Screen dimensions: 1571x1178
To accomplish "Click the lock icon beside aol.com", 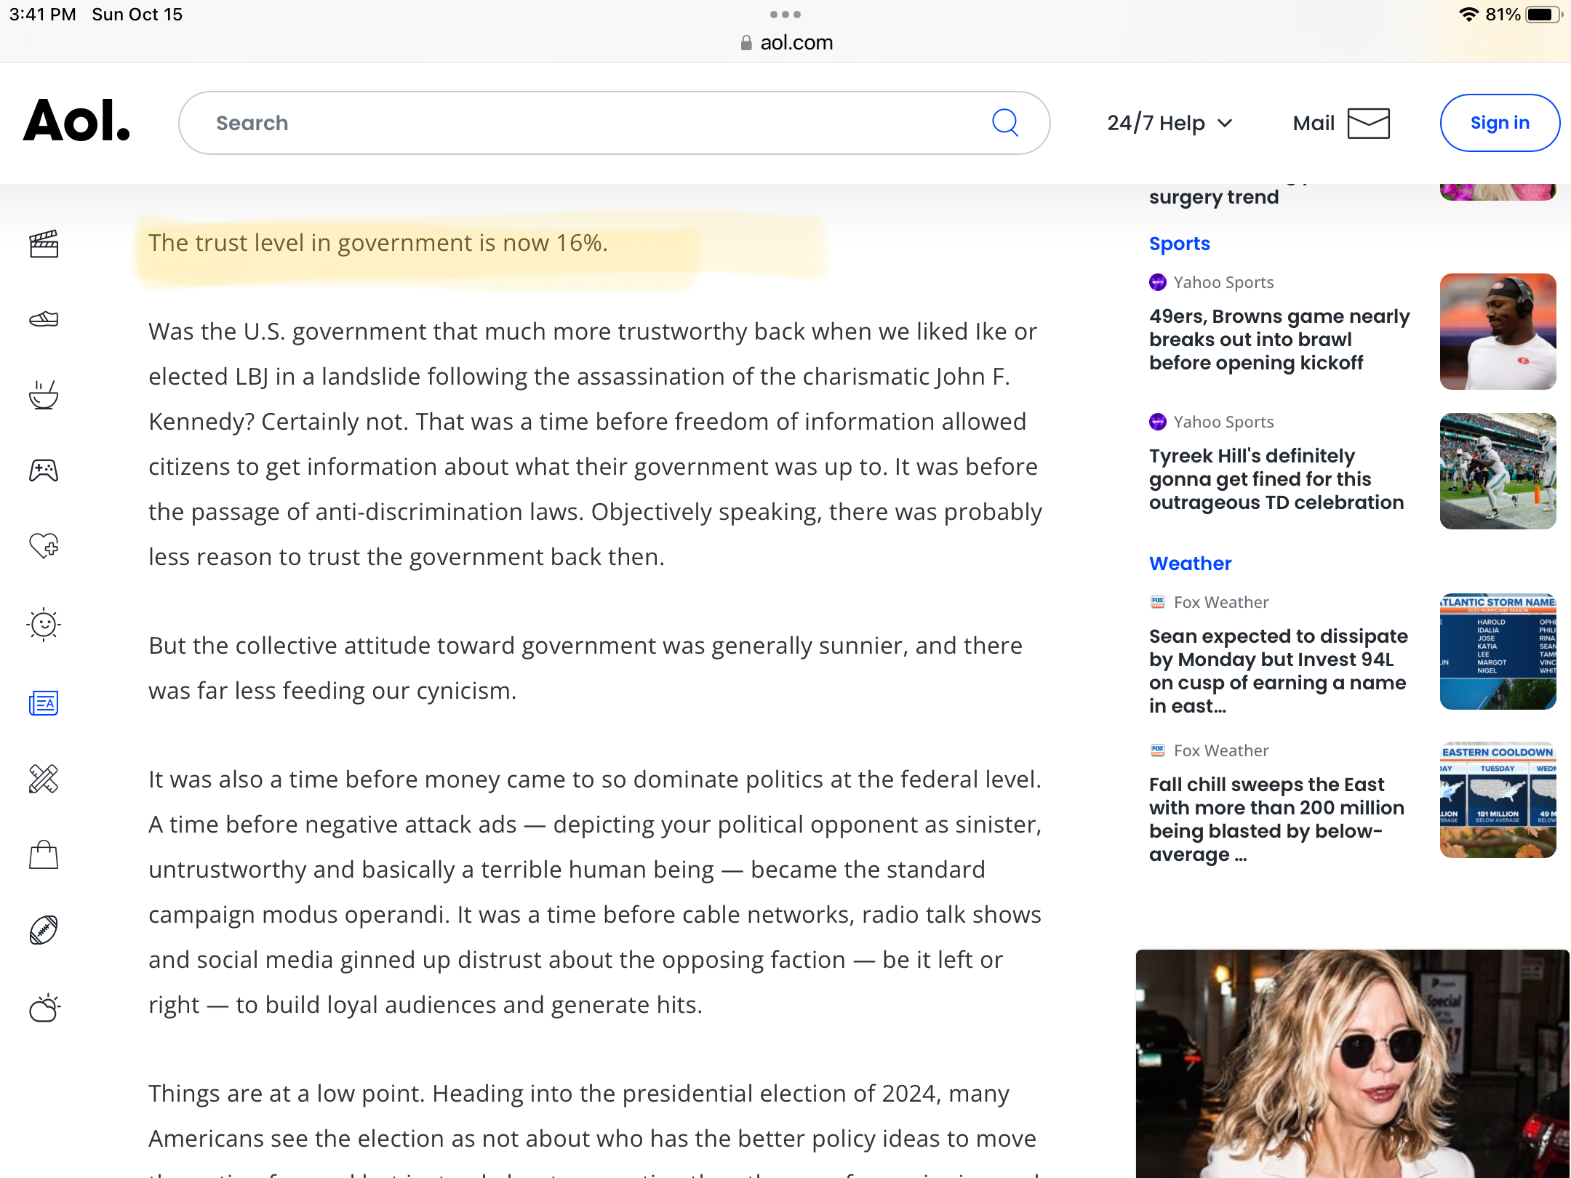I will point(746,43).
